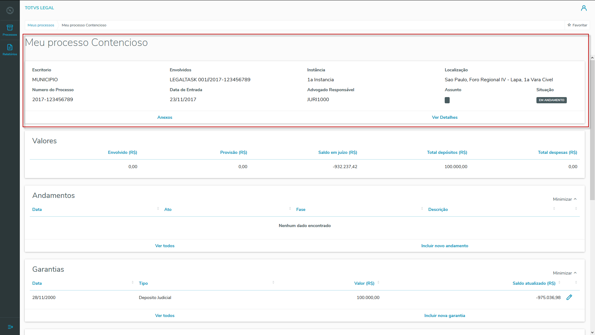Open the user profile icon
Viewport: 595px width, 335px height.
pos(584,8)
